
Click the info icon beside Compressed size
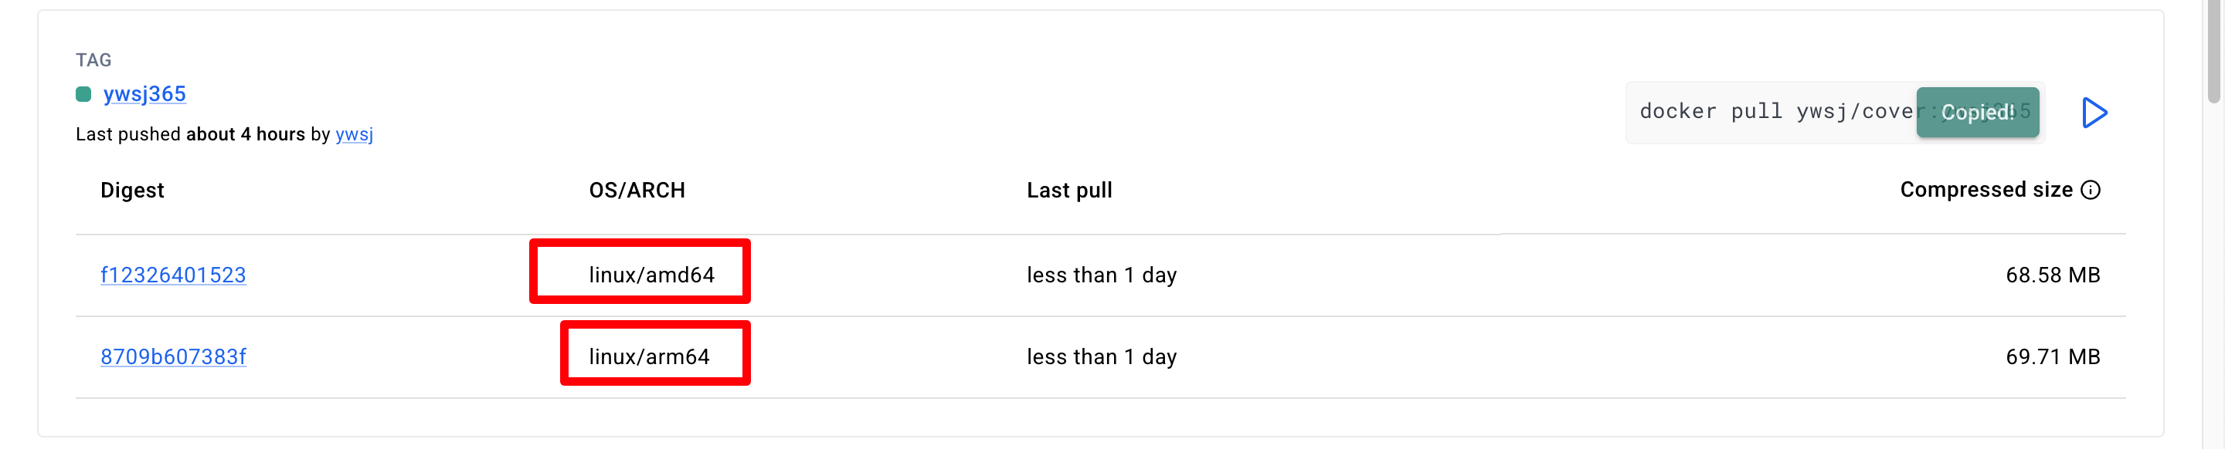click(x=2091, y=191)
